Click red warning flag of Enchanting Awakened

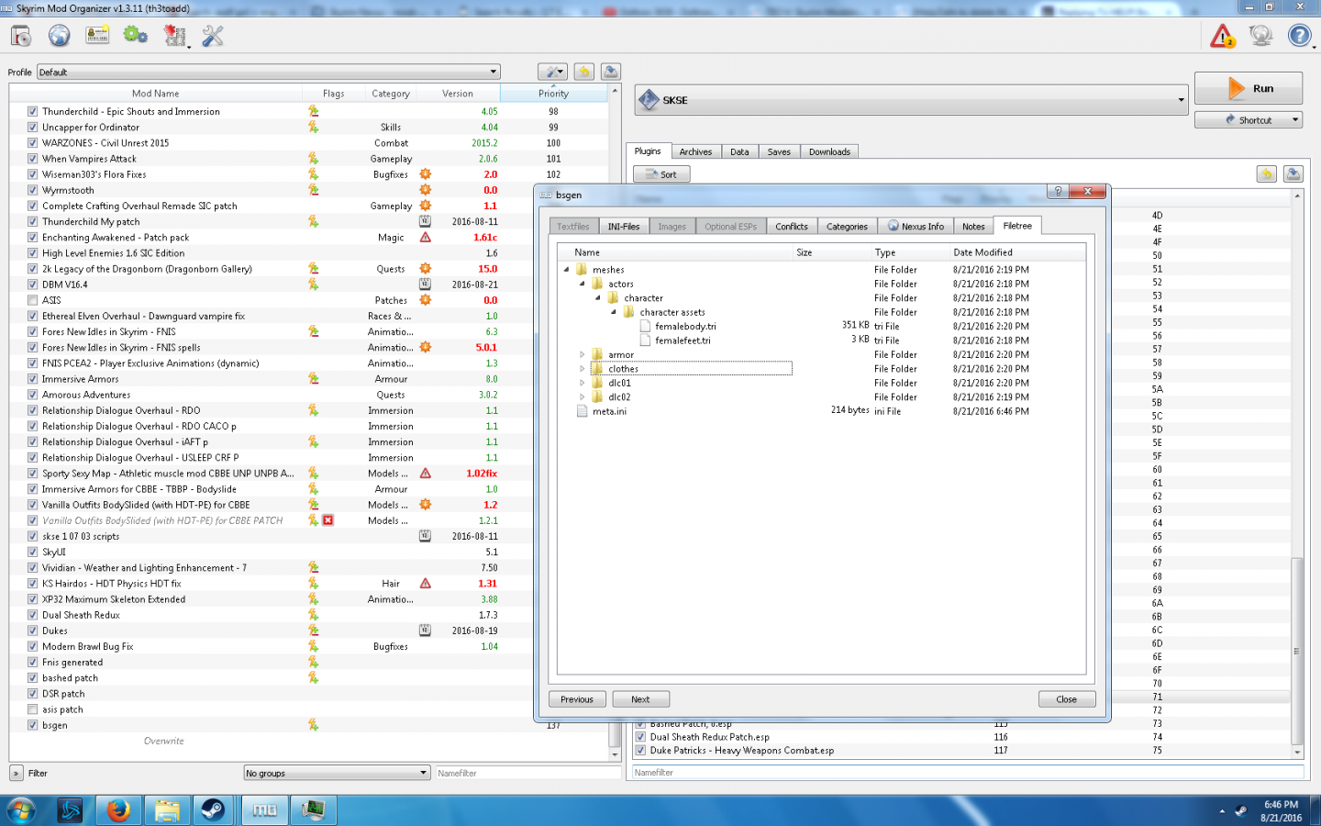[x=425, y=237]
